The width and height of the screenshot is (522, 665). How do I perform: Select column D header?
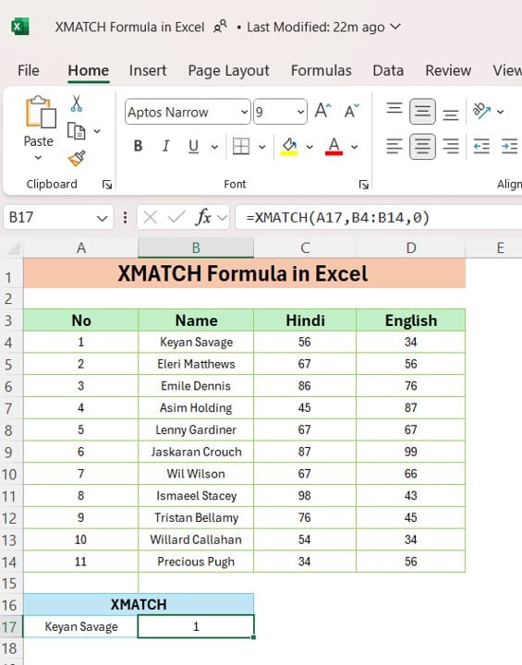(411, 248)
